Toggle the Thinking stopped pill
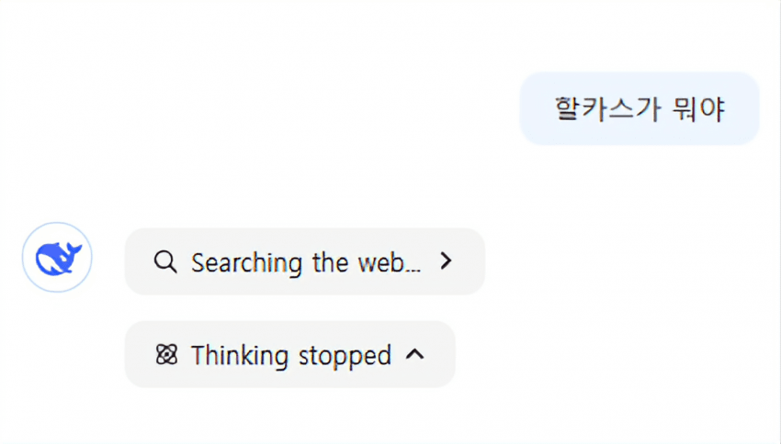 click(289, 354)
